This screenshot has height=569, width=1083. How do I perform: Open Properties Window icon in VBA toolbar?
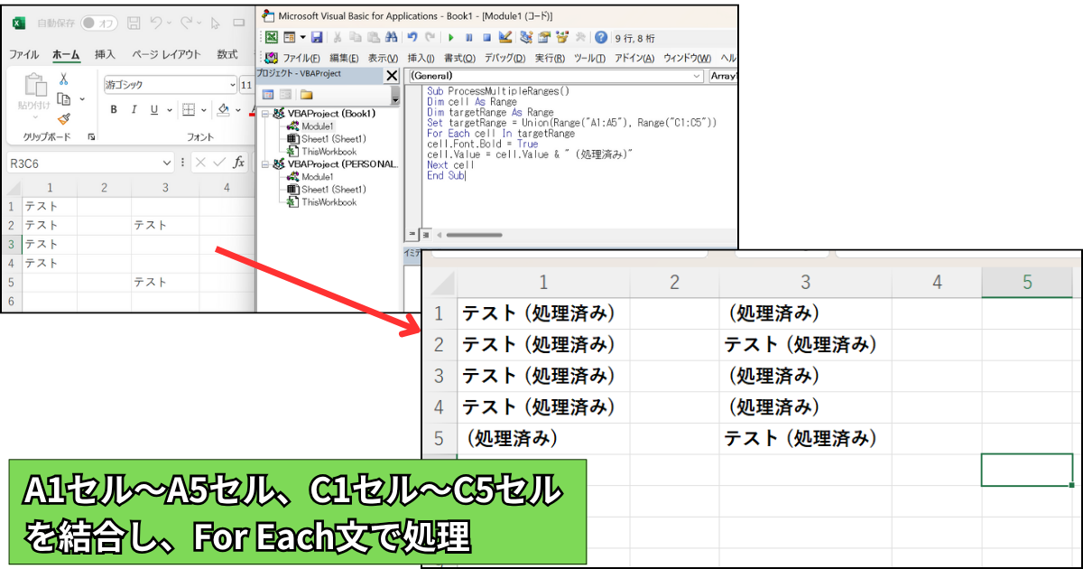(x=544, y=37)
